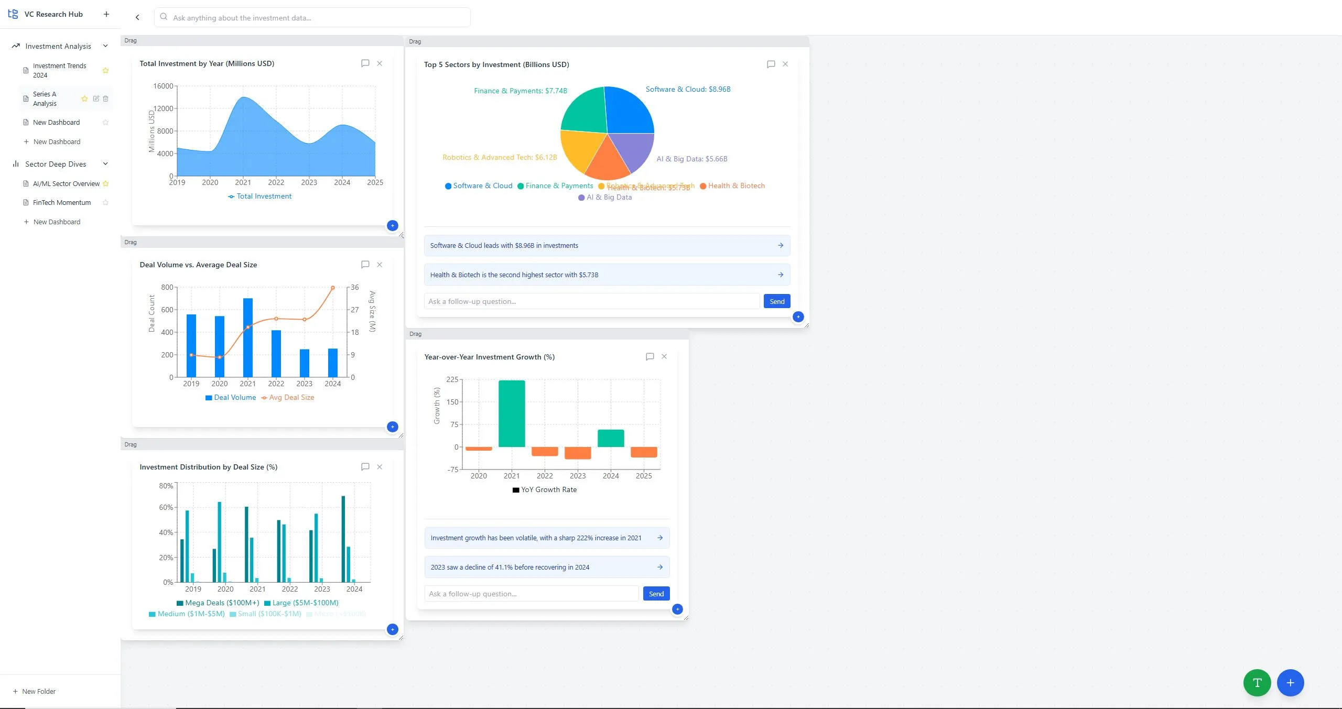Toggle favorite star on FinTech Momentum
The height and width of the screenshot is (709, 1342).
click(x=105, y=202)
